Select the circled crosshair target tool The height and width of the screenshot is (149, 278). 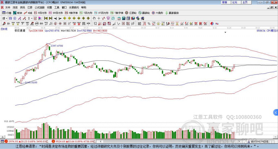coord(55,24)
